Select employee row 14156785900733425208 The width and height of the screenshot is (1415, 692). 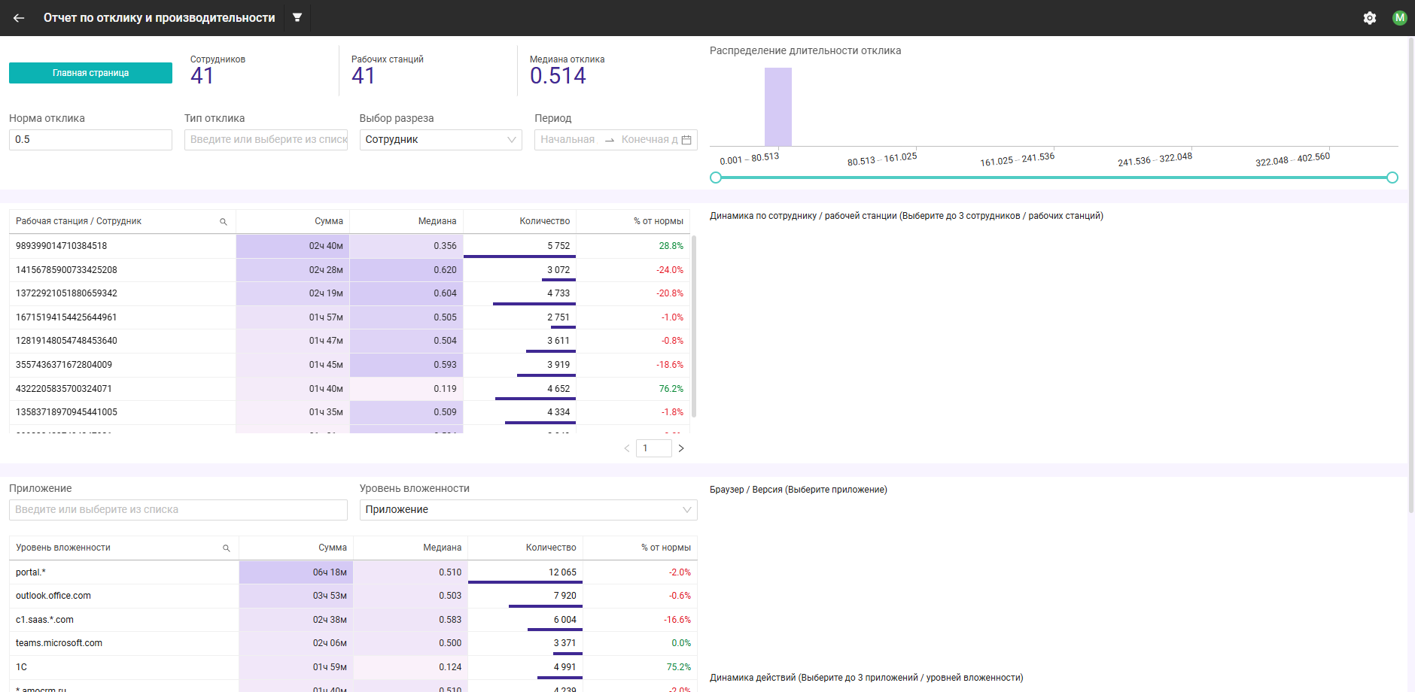pyautogui.click(x=349, y=270)
